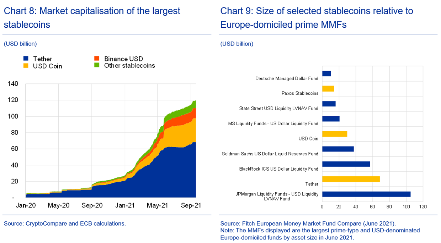Click the "60" value on Chart 9 horizontal axis

tap(372, 206)
